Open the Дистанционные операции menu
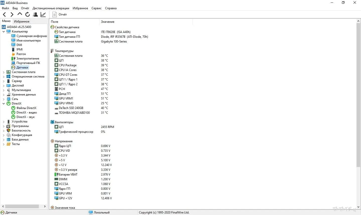Screen dimensions: 361x215 (x=51, y=8)
